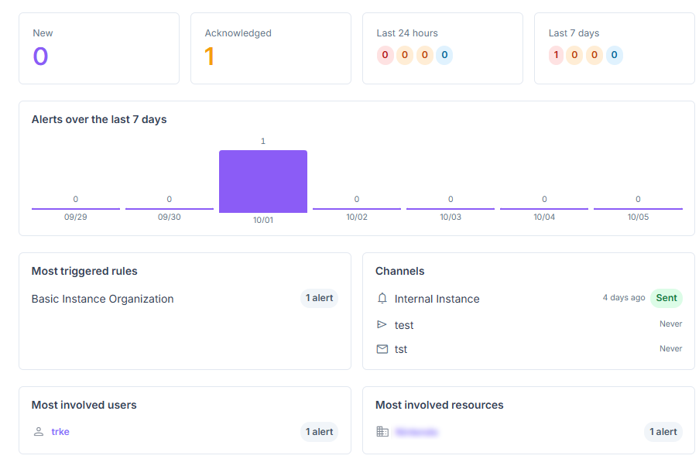Click the New alerts count card

99,48
